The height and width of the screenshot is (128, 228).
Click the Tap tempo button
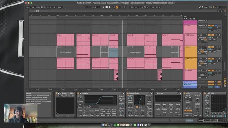pyautogui.click(x=33, y=7)
